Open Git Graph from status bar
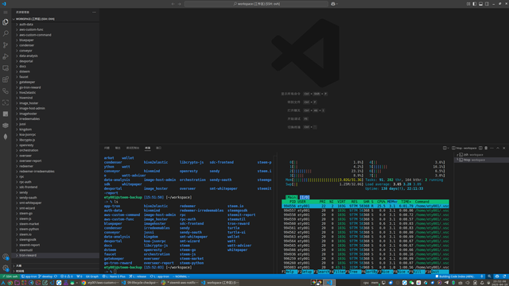Image resolution: width=509 pixels, height=286 pixels. point(92,276)
